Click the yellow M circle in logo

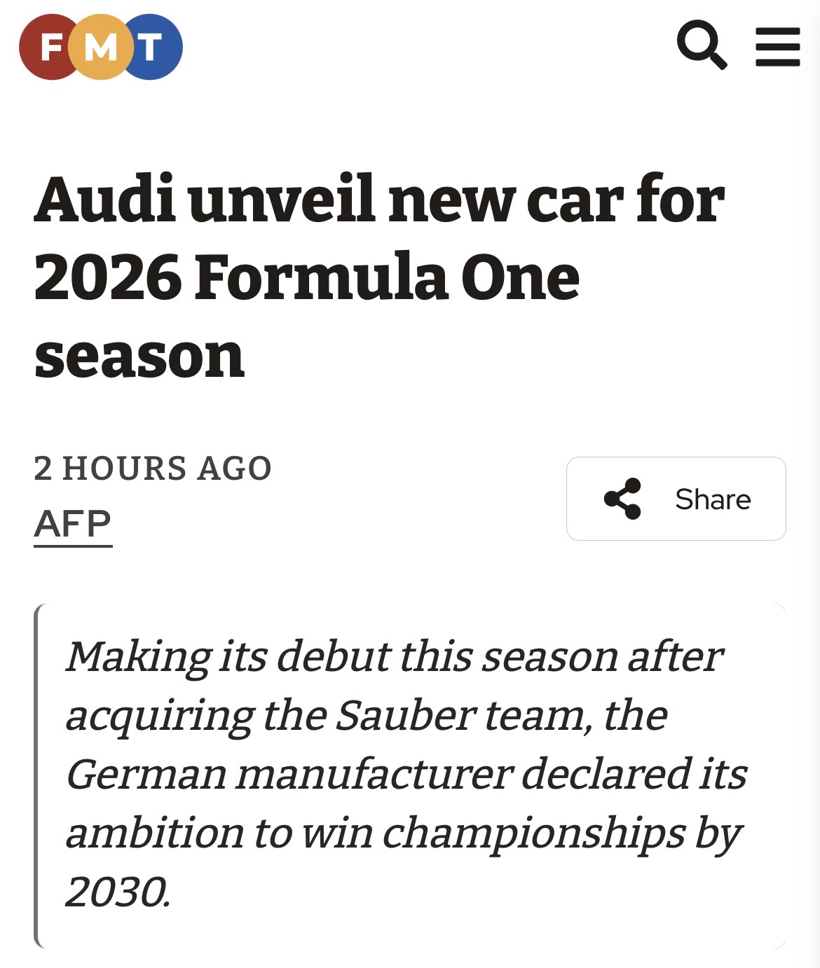click(x=101, y=47)
